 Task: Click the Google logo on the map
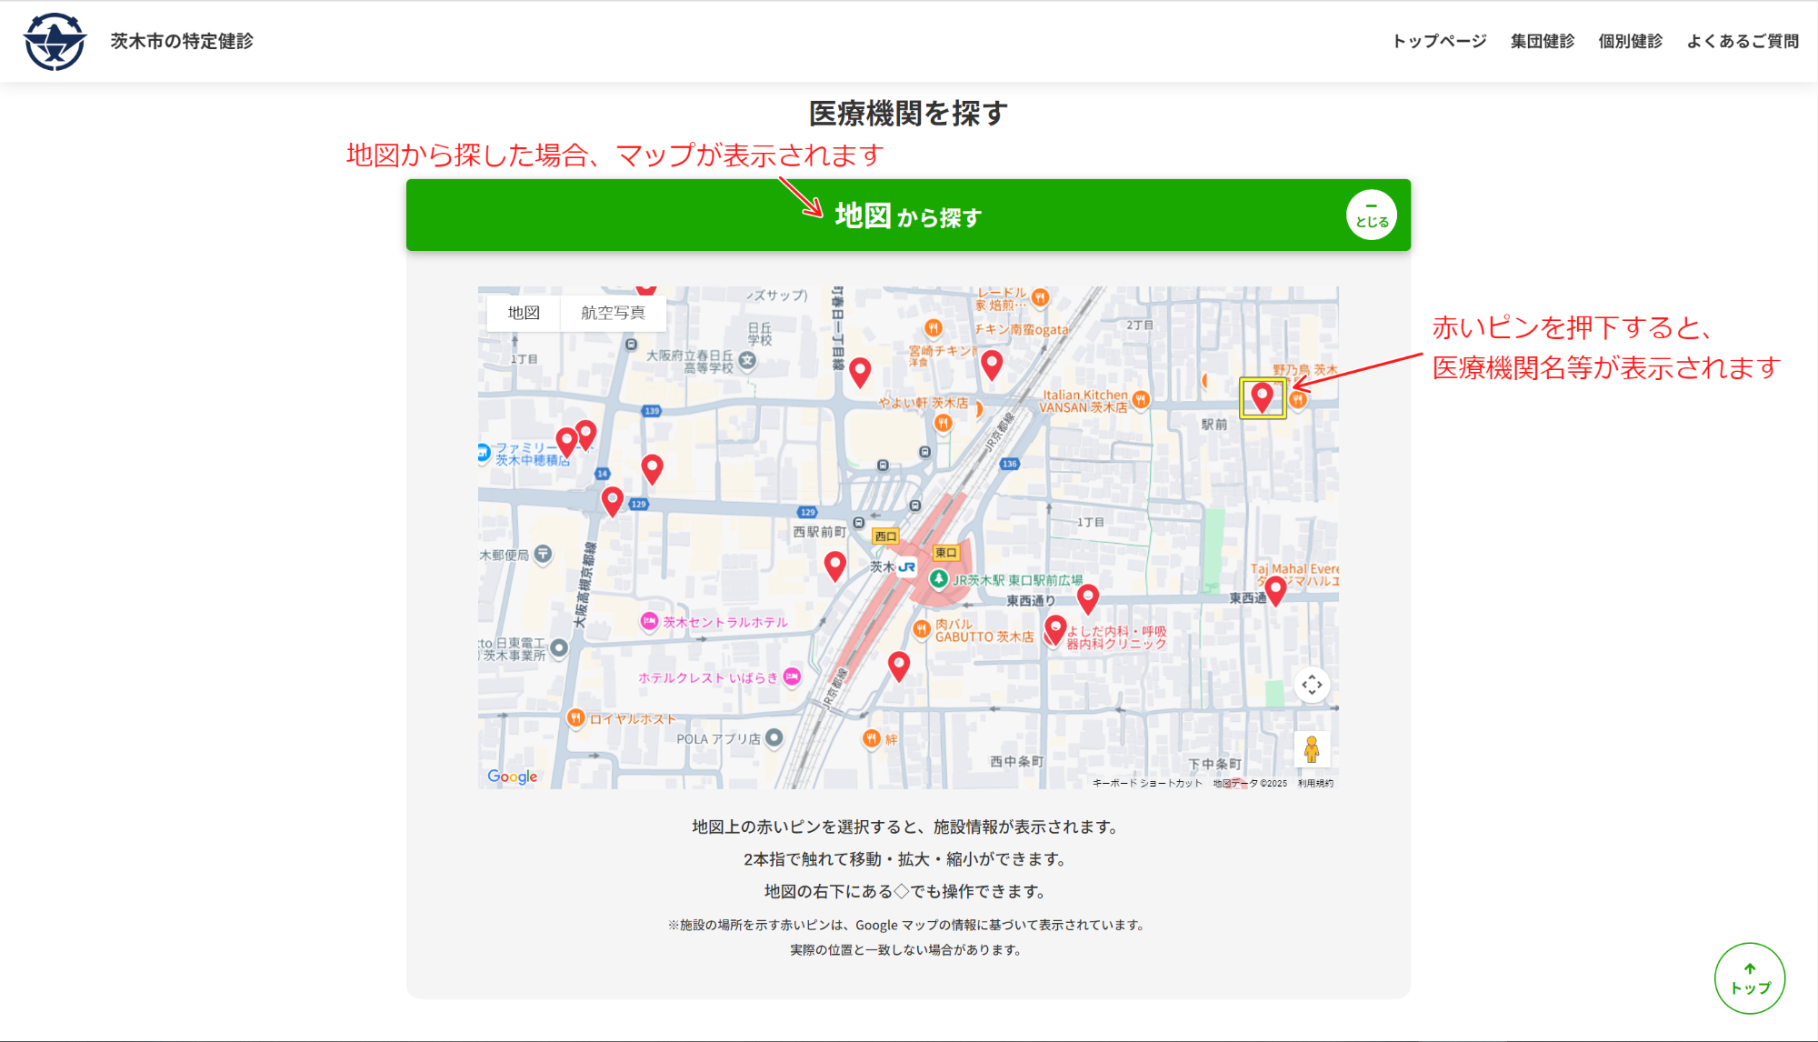(x=513, y=776)
